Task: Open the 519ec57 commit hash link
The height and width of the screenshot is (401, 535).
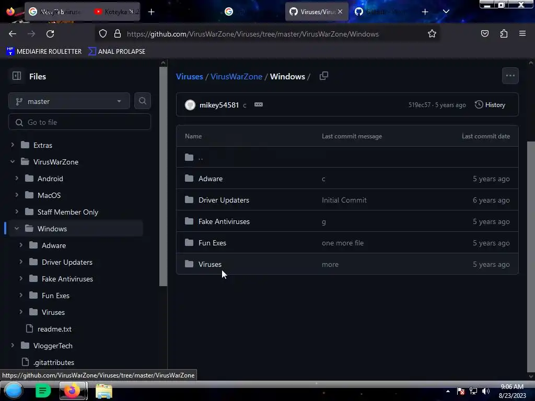Action: pos(420,105)
